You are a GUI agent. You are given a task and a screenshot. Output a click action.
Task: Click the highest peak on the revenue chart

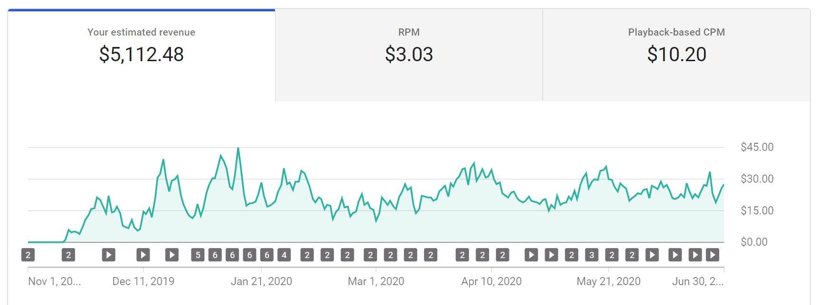(238, 148)
